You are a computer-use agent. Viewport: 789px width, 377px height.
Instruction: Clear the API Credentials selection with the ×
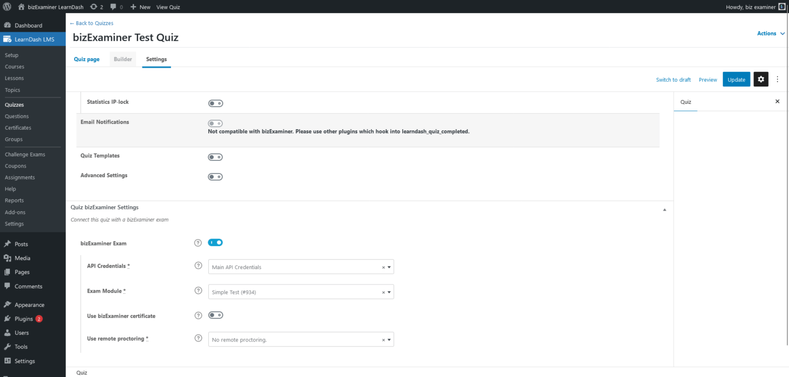point(382,266)
